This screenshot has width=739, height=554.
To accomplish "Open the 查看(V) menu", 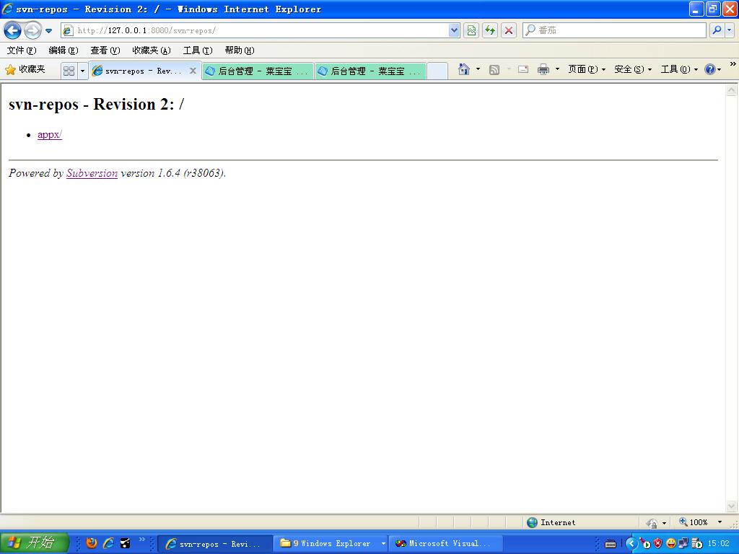I will tap(105, 50).
